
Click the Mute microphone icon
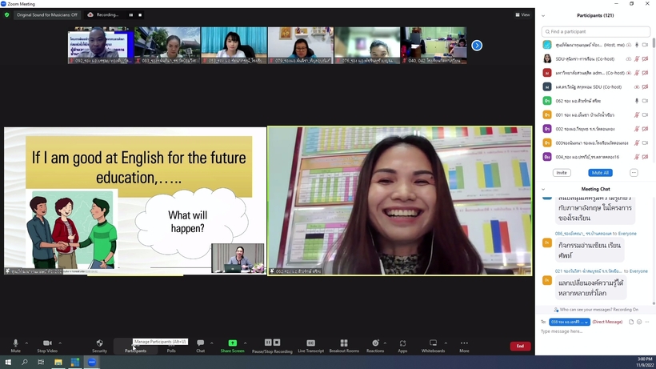(x=15, y=343)
